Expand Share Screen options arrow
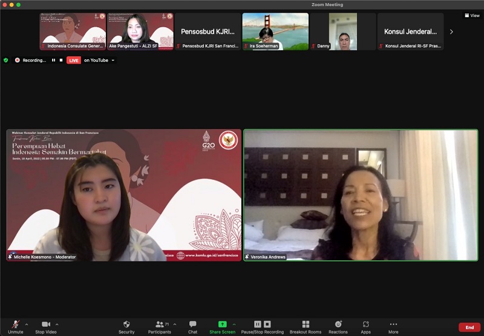 (x=234, y=324)
